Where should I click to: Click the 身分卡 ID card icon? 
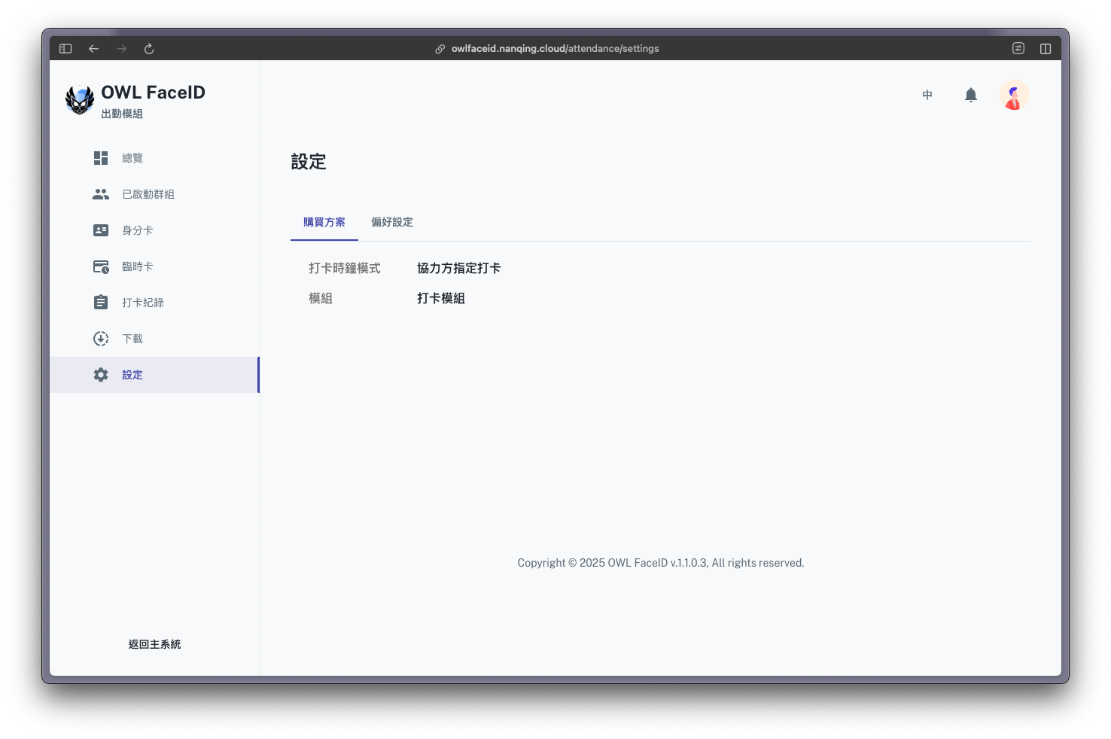tap(101, 230)
